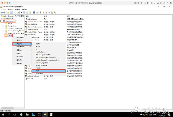Screen dimensions: 173x117
Task: Switch to the Command Prompt taskbar icon
Action: pos(39,115)
